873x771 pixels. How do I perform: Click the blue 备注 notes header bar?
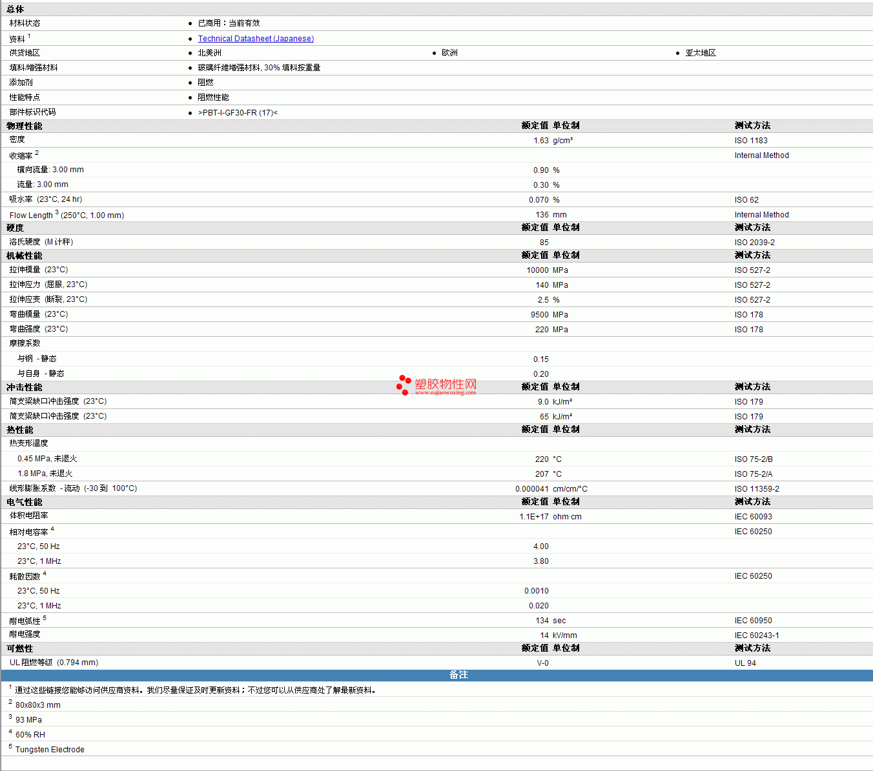[x=458, y=675]
